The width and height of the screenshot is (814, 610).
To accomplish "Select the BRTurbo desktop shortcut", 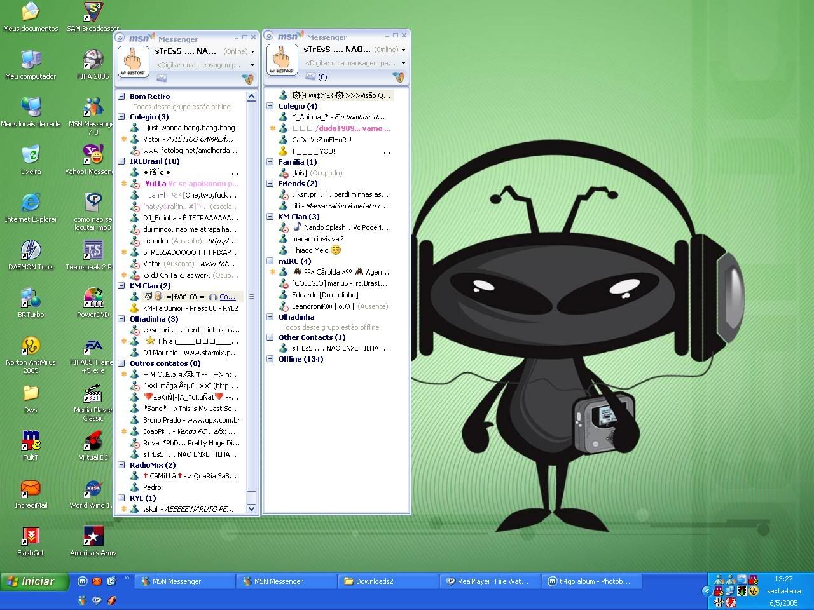I will point(31,303).
